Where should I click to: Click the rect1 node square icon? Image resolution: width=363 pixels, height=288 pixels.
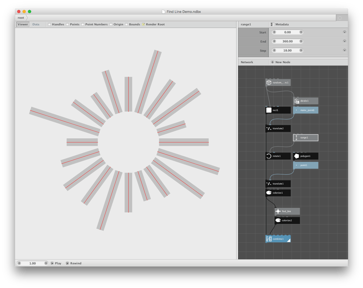(x=269, y=110)
